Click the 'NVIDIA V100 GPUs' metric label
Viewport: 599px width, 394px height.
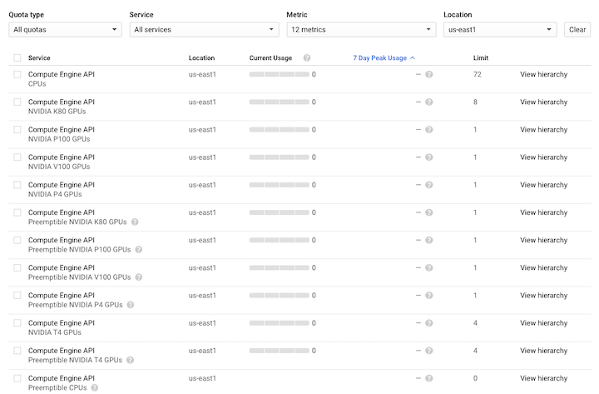click(59, 167)
